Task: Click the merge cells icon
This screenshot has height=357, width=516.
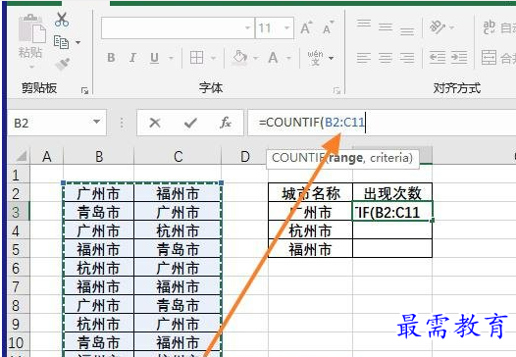Action: [489, 57]
